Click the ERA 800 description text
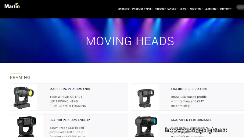This screenshot has width=244, height=137. tap(189, 101)
